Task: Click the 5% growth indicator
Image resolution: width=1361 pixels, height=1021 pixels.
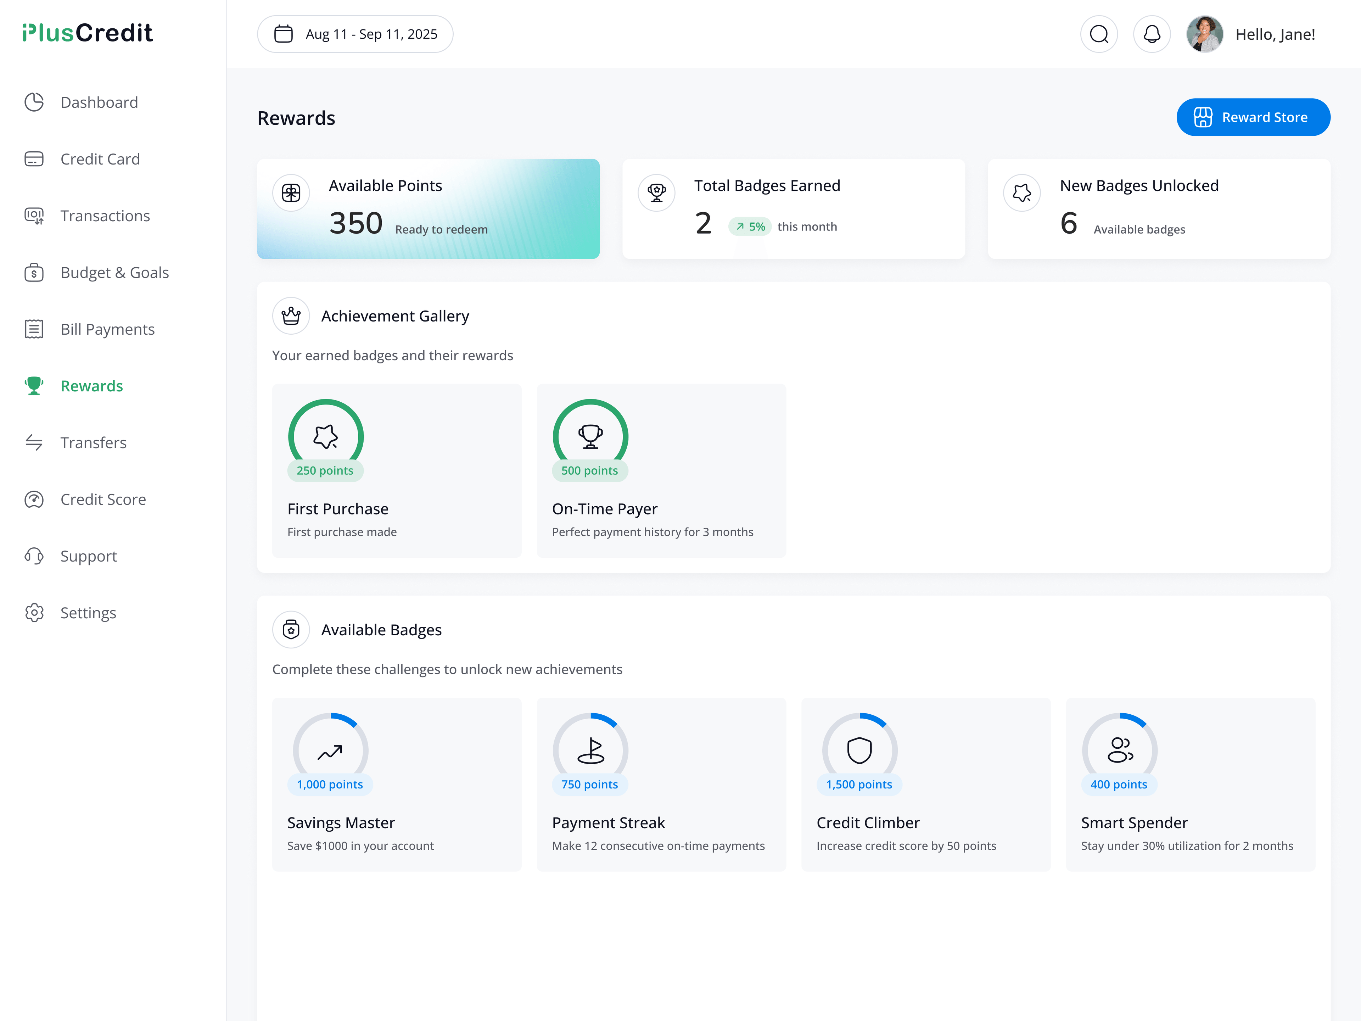Action: (x=750, y=227)
